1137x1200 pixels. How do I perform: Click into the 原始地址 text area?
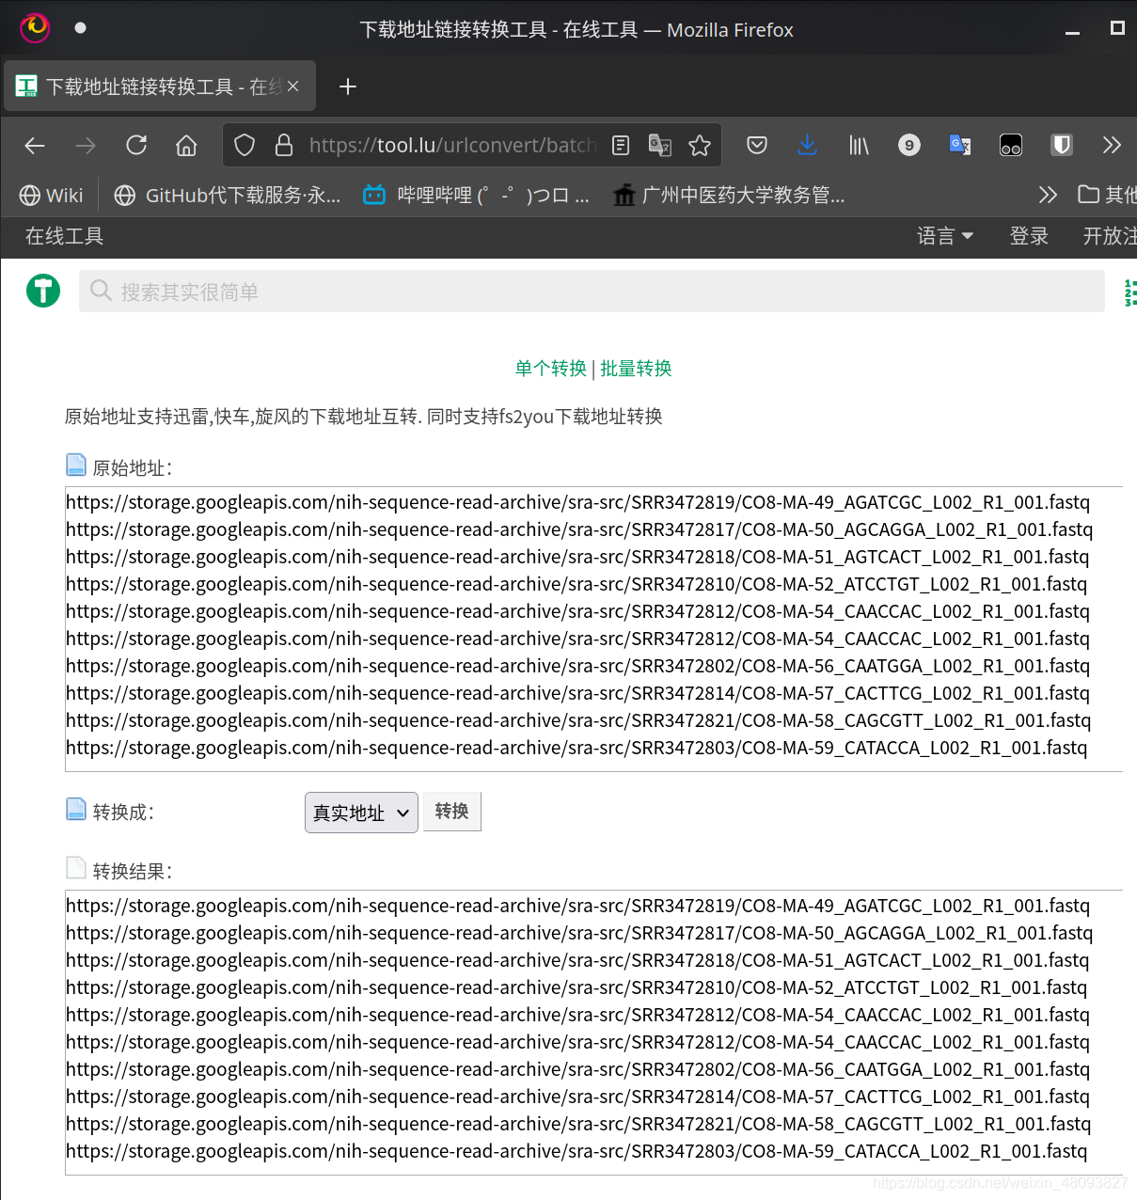(x=593, y=629)
